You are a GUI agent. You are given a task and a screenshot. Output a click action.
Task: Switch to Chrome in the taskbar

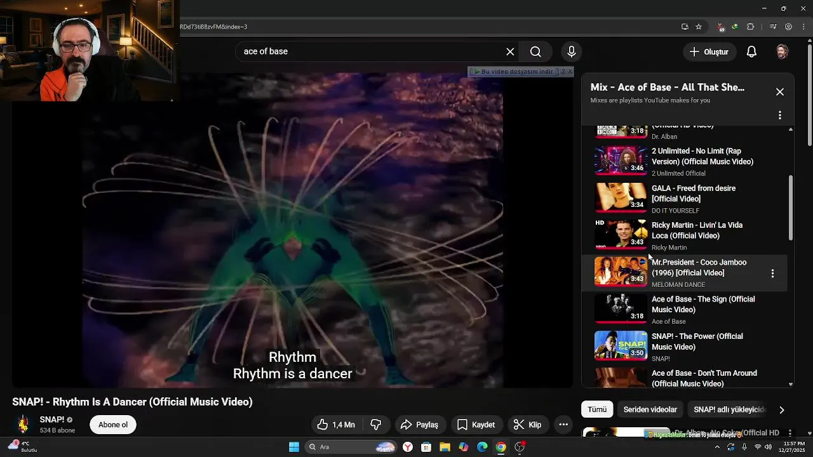pyautogui.click(x=501, y=447)
